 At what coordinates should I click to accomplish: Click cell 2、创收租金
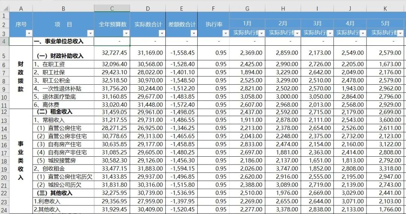pos(64,169)
